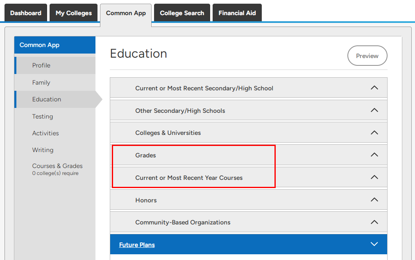415x260 pixels.
Task: Expand chevron for Community-Based Organizations
Action: [x=374, y=222]
